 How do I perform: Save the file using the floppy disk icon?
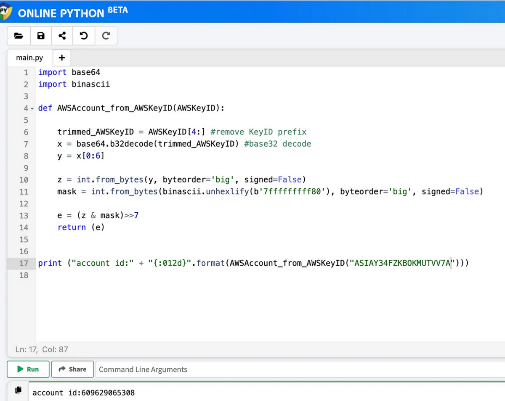coord(41,36)
